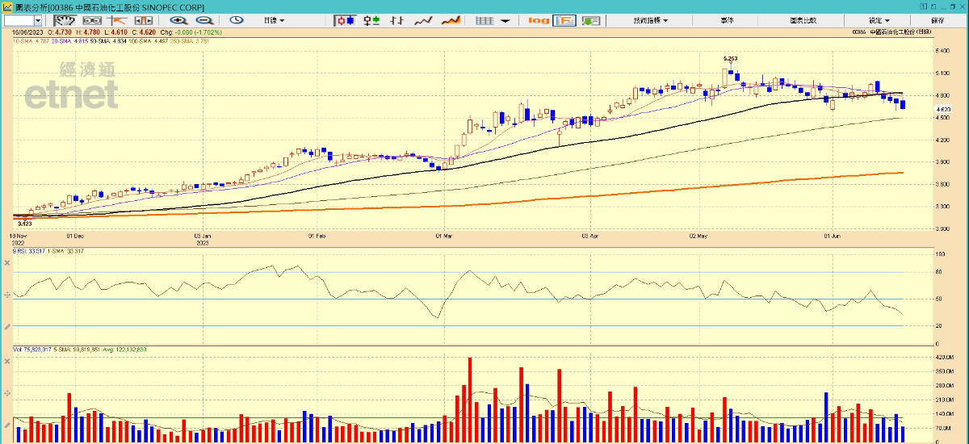Expand the stock code combo box
This screenshot has width=969, height=444.
click(38, 19)
